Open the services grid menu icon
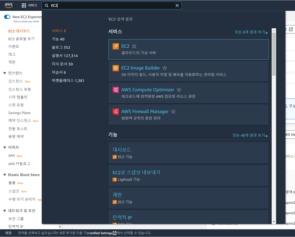The height and width of the screenshot is (237, 295). (x=24, y=5)
